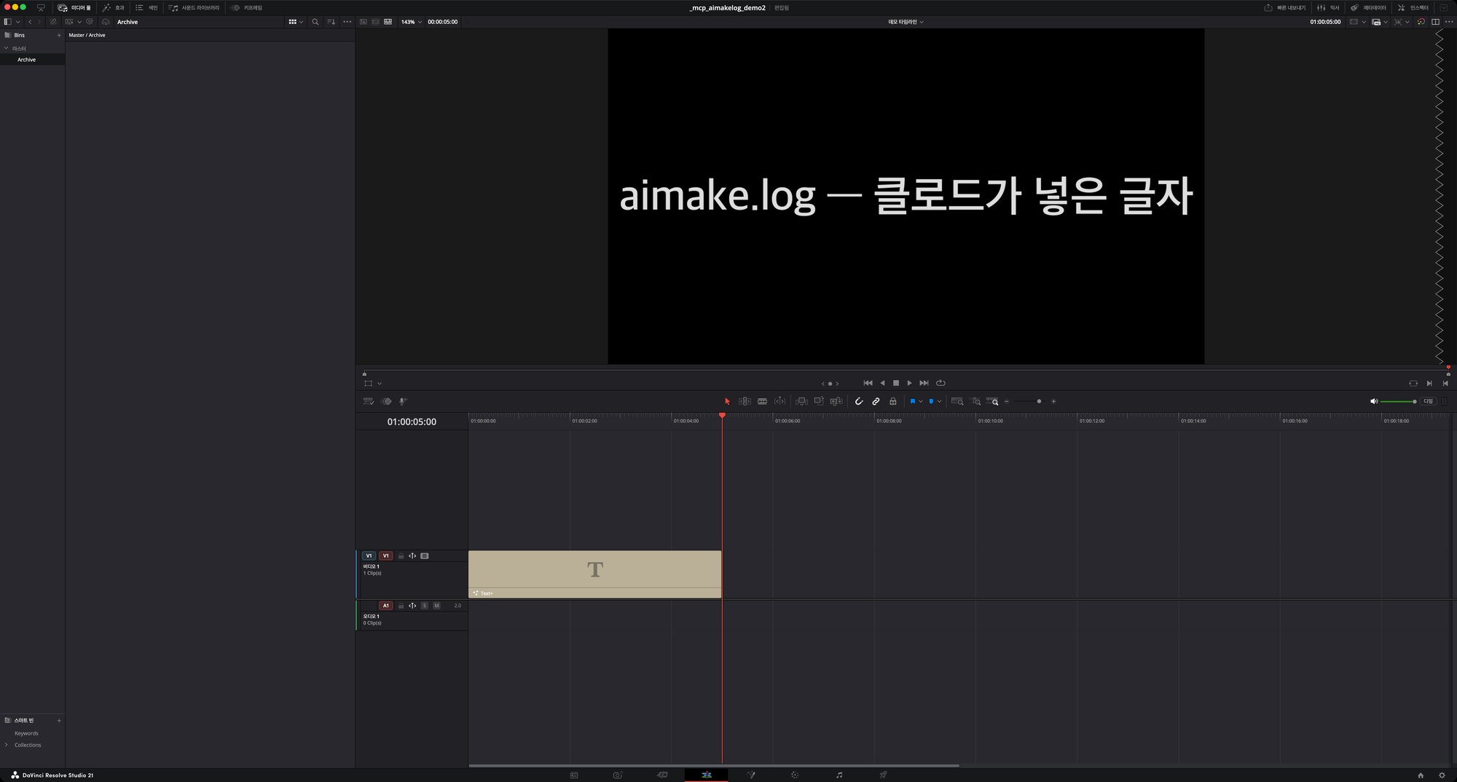
Task: Click the timeline zoom minus button
Action: pyautogui.click(x=1007, y=401)
